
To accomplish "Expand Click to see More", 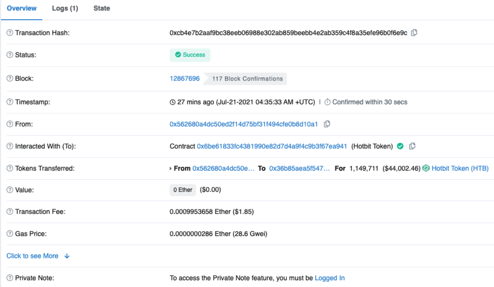I will pyautogui.click(x=38, y=256).
